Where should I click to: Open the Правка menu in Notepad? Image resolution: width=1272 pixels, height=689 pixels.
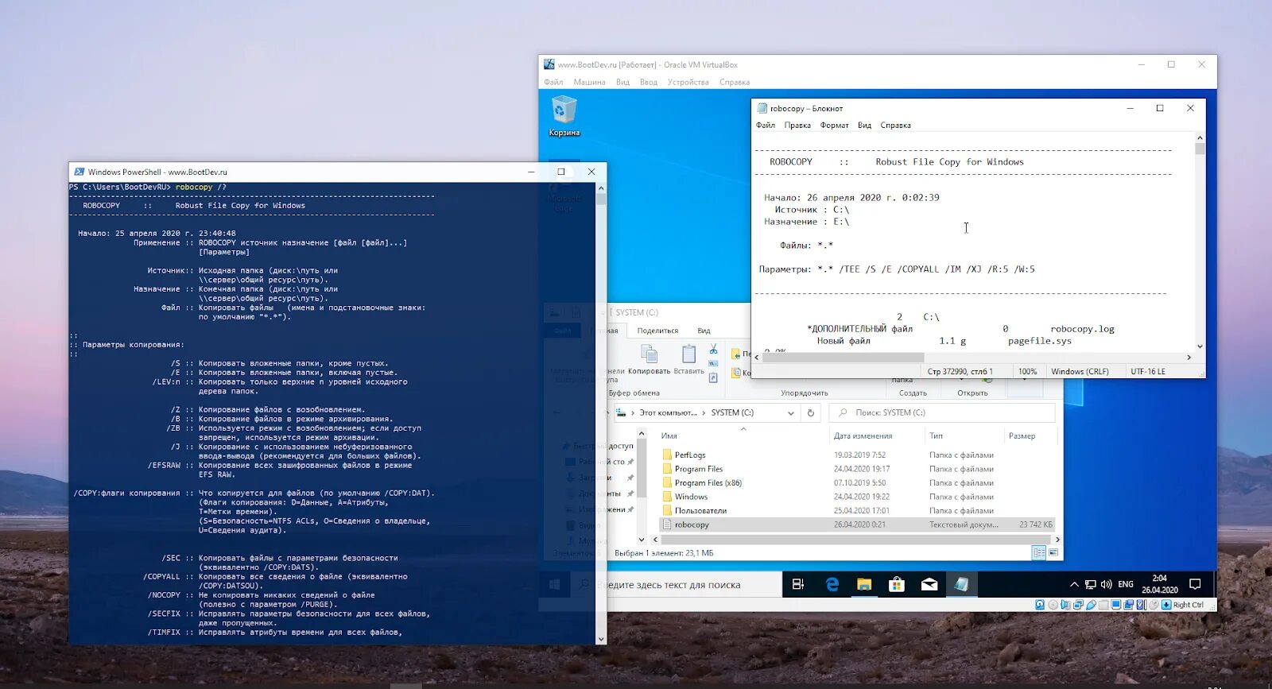click(797, 126)
